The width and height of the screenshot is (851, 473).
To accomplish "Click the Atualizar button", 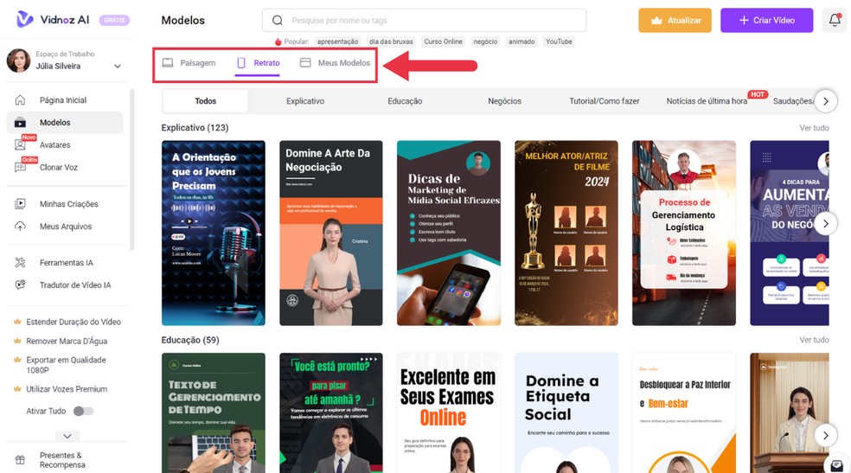I will point(675,20).
